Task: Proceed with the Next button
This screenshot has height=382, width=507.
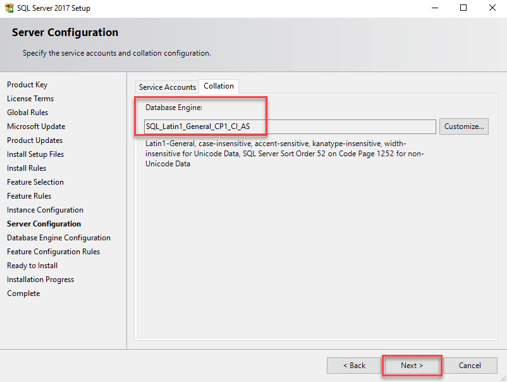Action: (412, 366)
